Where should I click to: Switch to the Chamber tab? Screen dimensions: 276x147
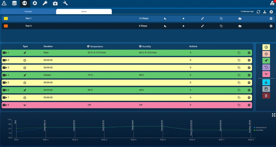[28, 12]
